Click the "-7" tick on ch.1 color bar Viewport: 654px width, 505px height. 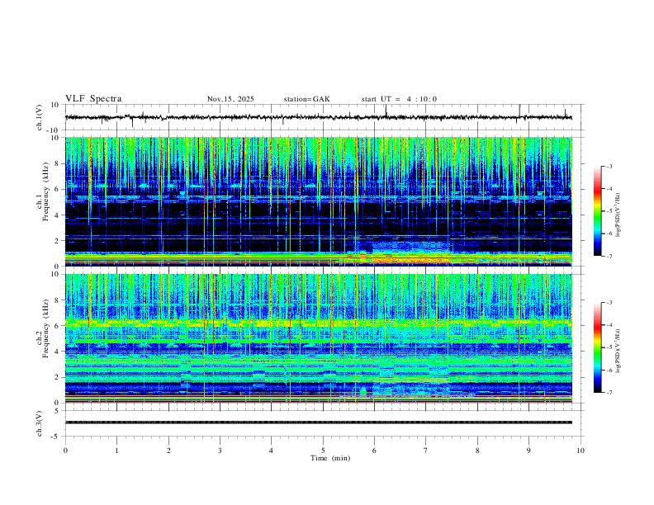point(609,256)
